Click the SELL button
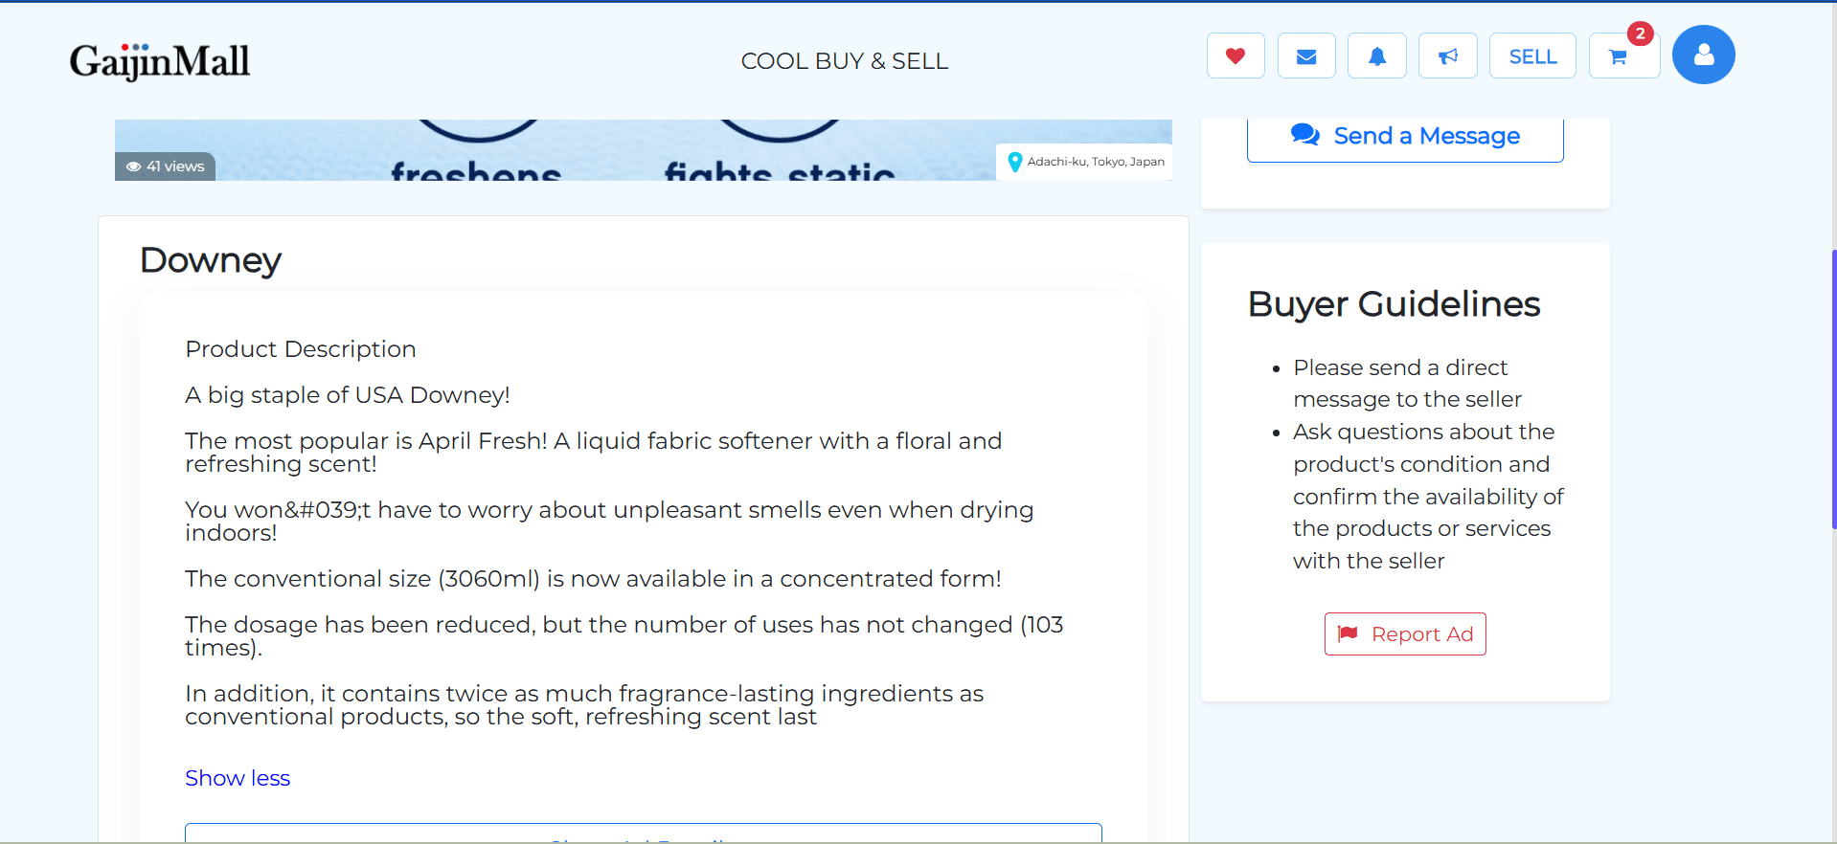Screen dimensions: 1837x844 coord(1532,56)
